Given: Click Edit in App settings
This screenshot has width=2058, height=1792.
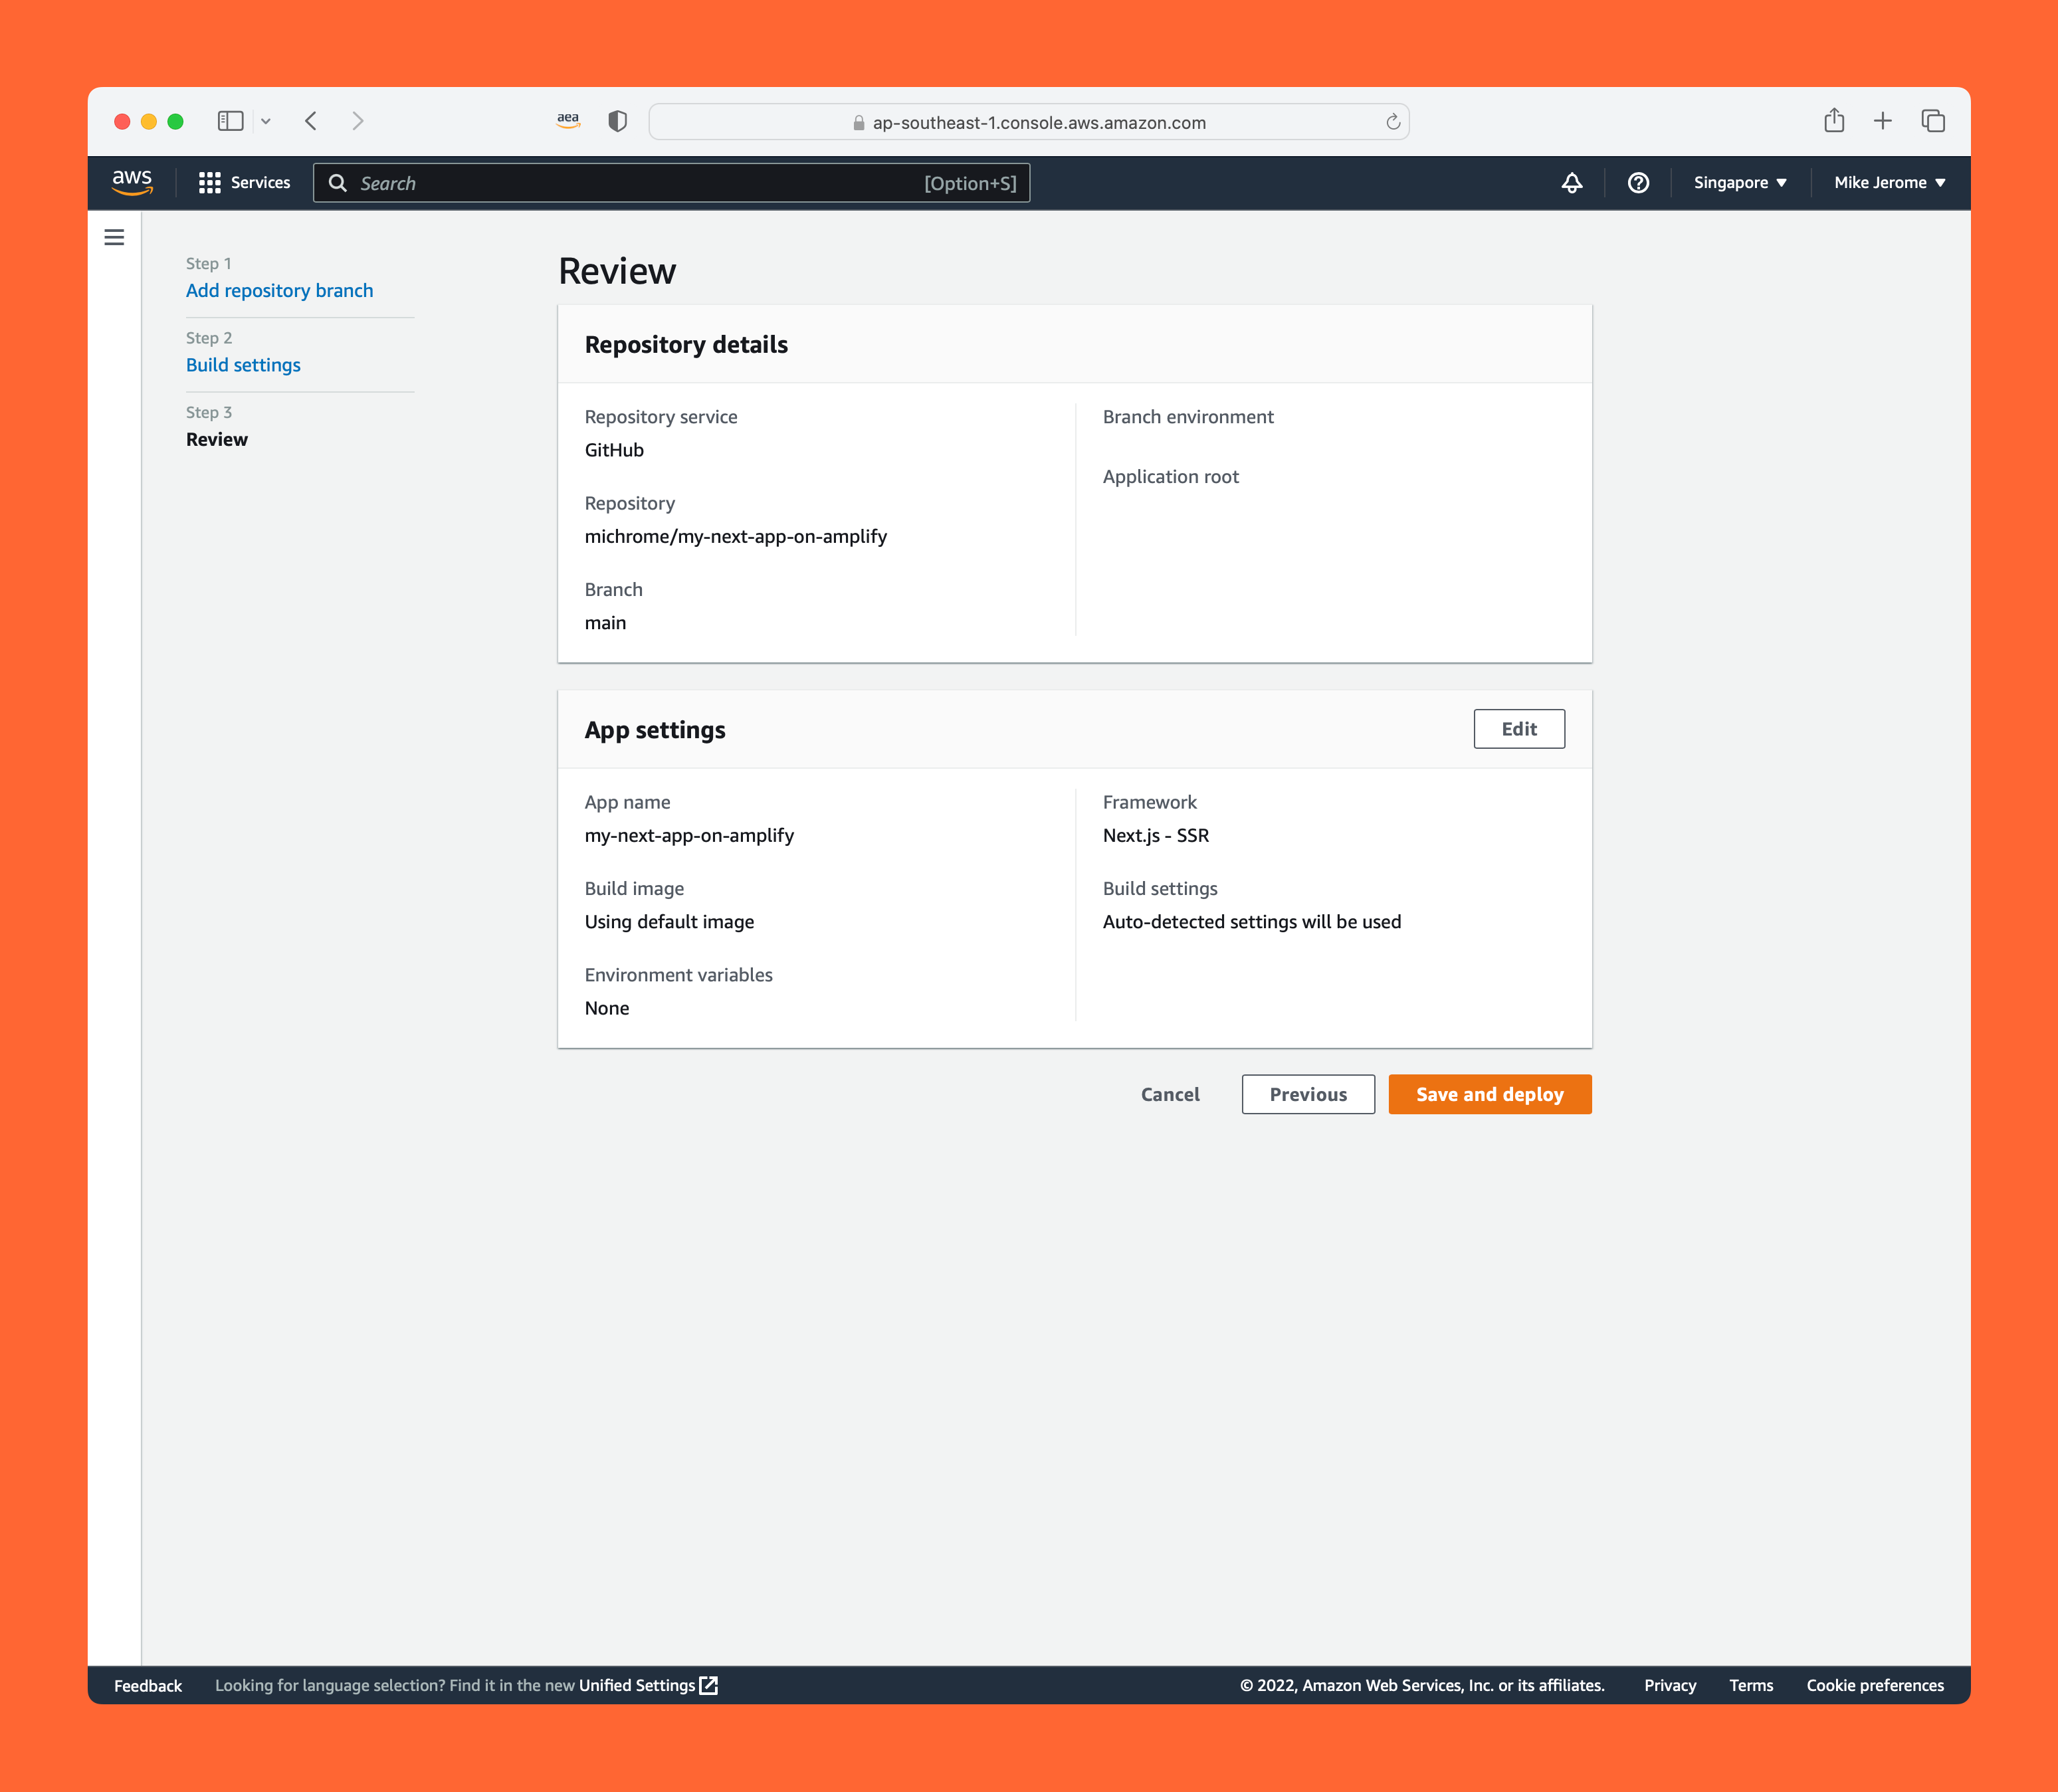Looking at the screenshot, I should coord(1518,729).
